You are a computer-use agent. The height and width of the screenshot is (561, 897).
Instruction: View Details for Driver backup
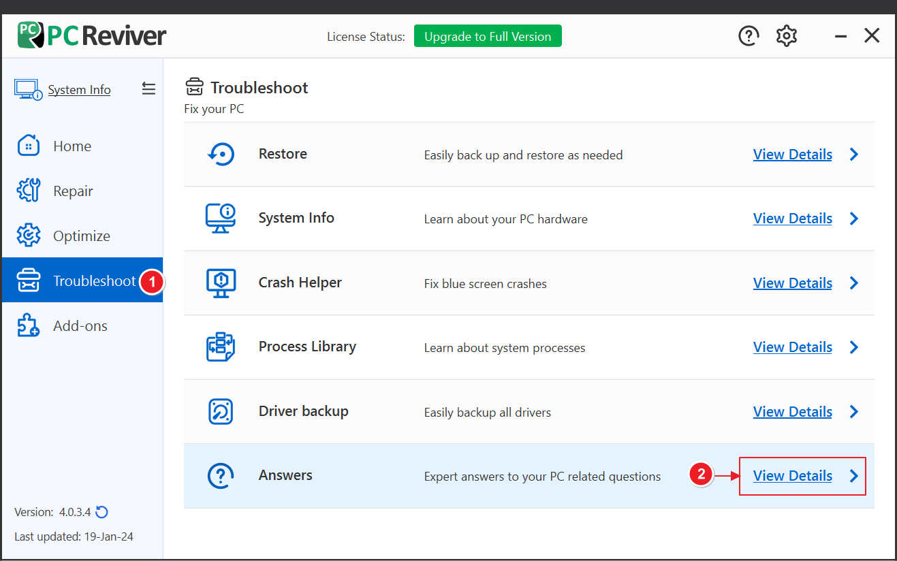[793, 412]
